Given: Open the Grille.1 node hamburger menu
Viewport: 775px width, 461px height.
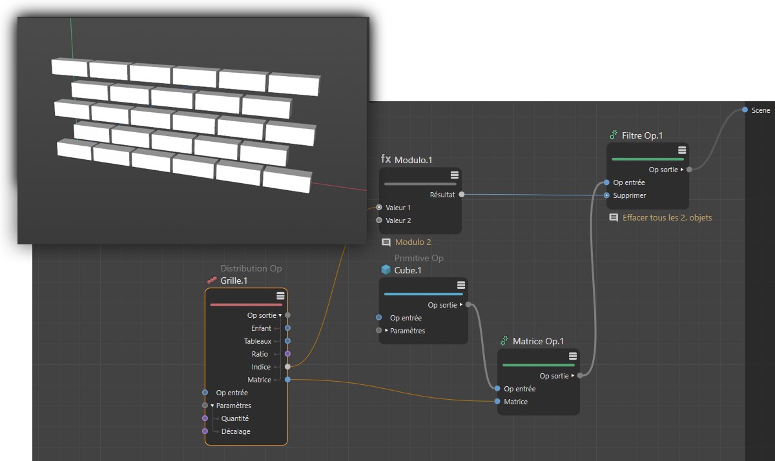Looking at the screenshot, I should [x=280, y=295].
